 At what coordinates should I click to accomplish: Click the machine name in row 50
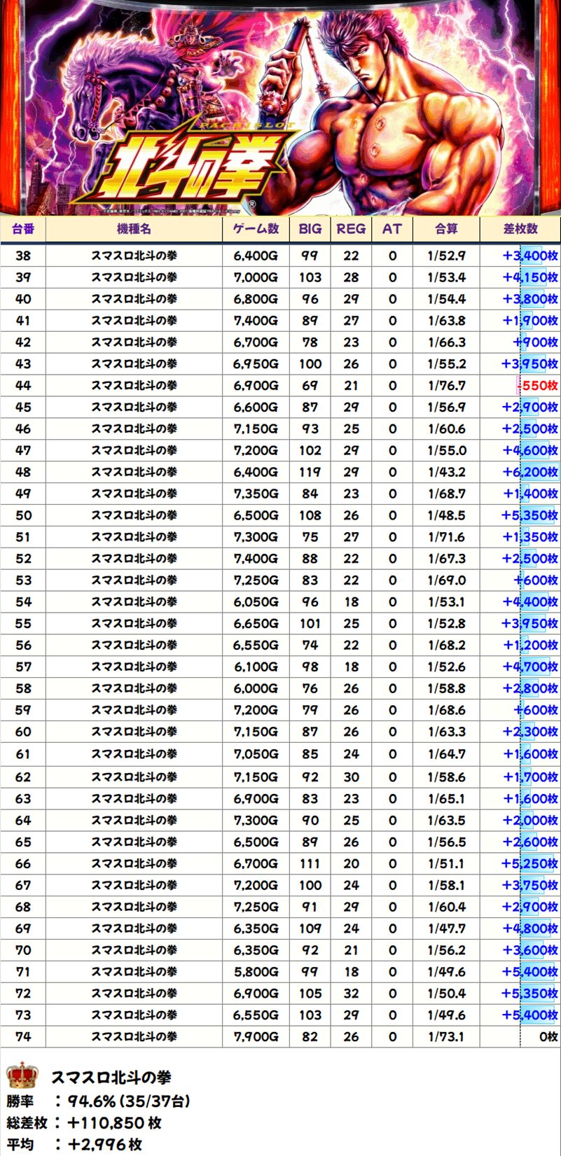tap(134, 515)
